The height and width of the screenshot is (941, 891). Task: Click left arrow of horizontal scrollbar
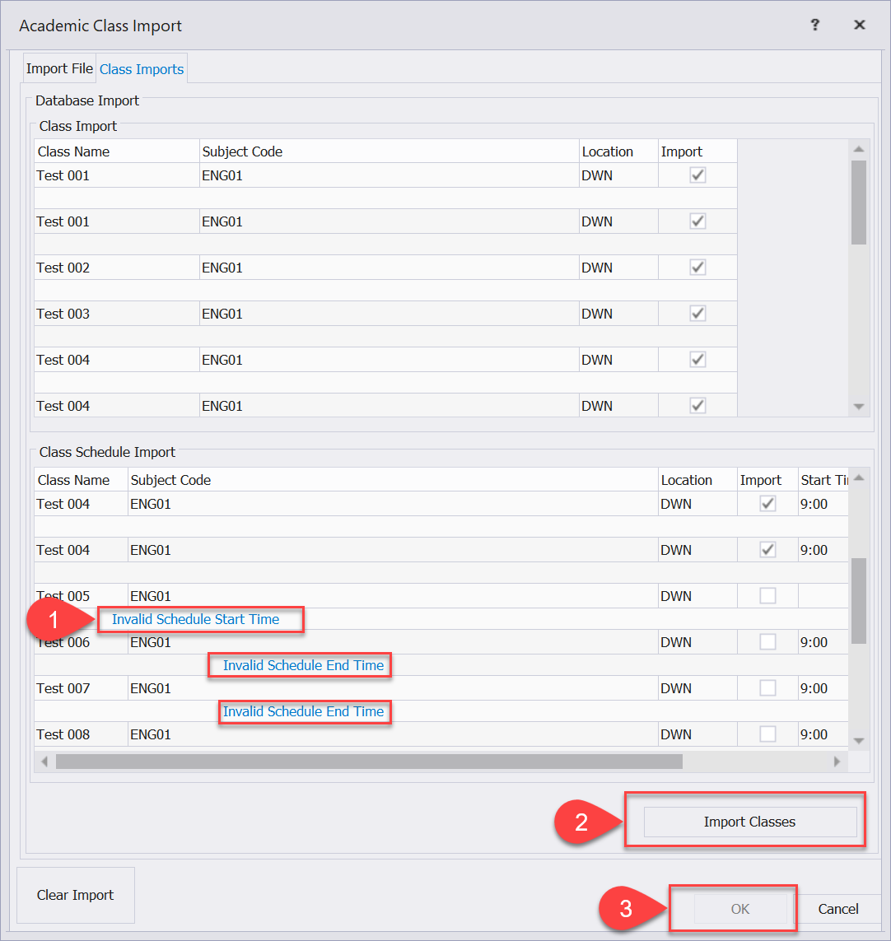[x=44, y=762]
